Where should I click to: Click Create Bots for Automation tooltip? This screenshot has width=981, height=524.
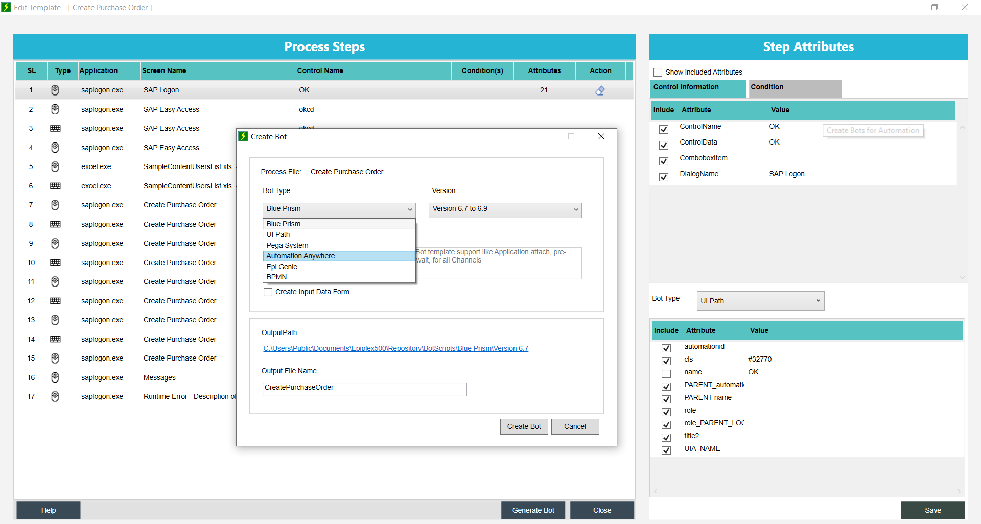point(873,131)
